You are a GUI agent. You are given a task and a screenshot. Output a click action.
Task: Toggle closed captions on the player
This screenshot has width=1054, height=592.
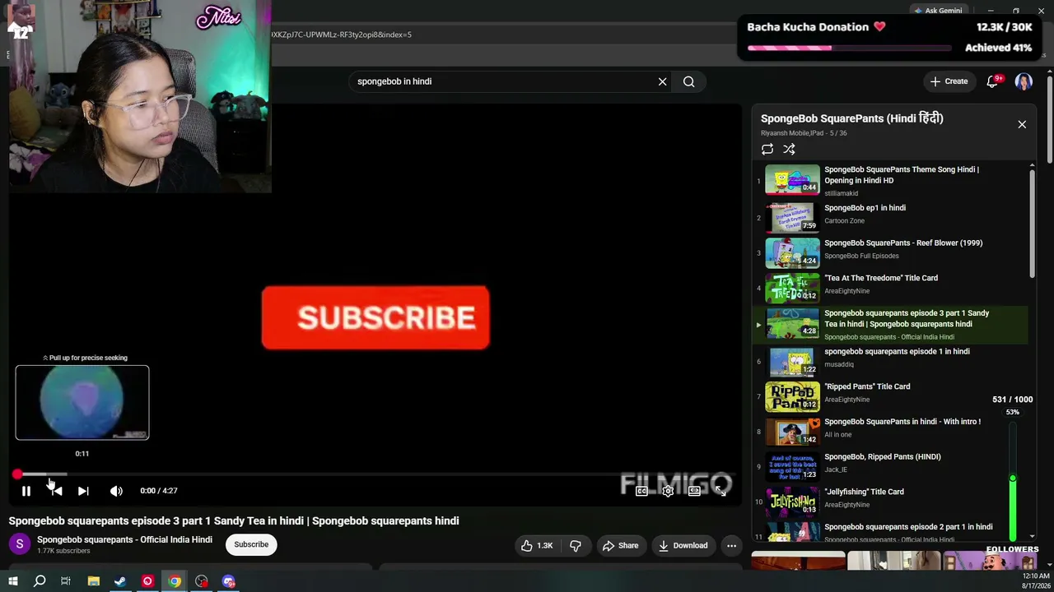641,491
